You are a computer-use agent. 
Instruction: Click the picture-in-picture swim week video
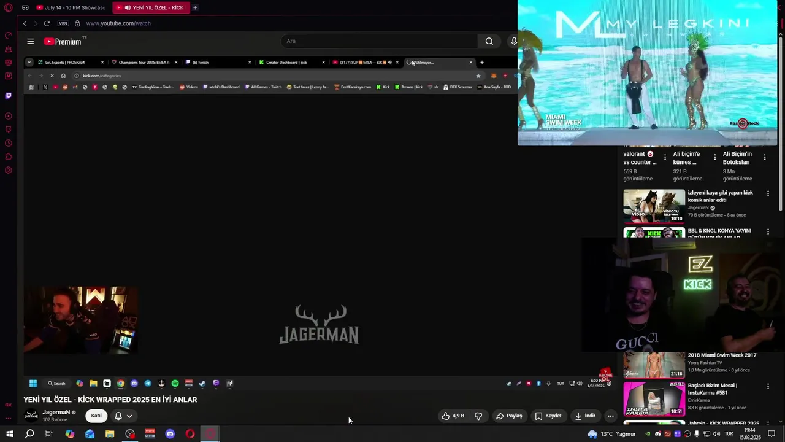(x=647, y=73)
